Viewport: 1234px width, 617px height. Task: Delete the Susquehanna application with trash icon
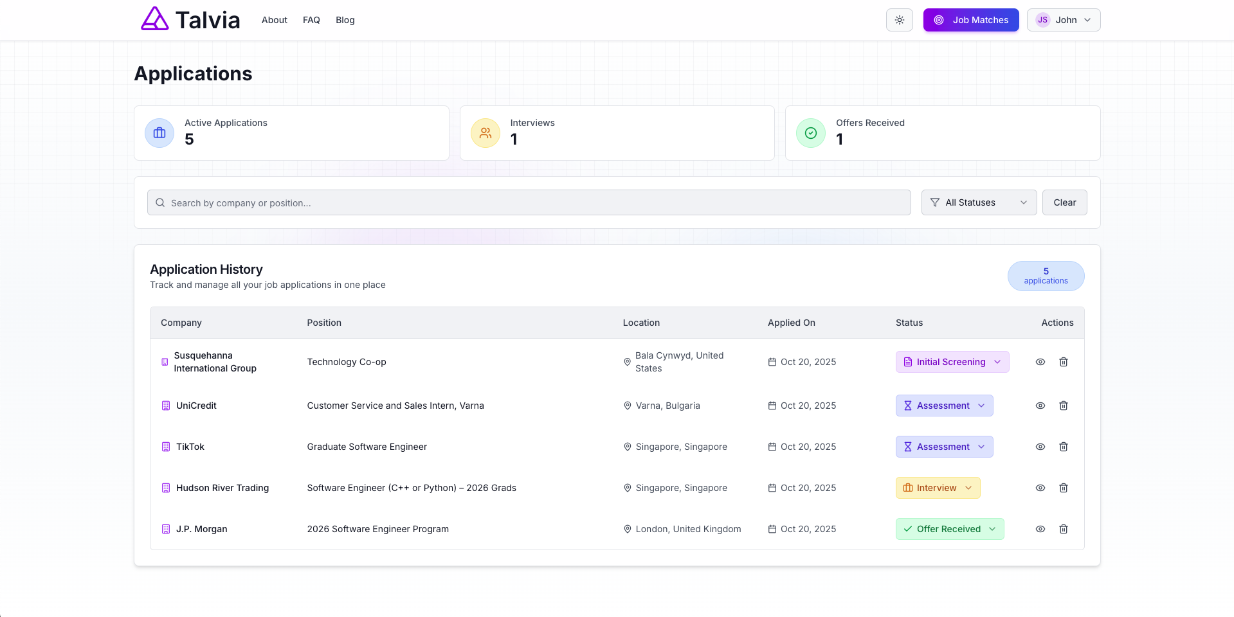pos(1064,362)
